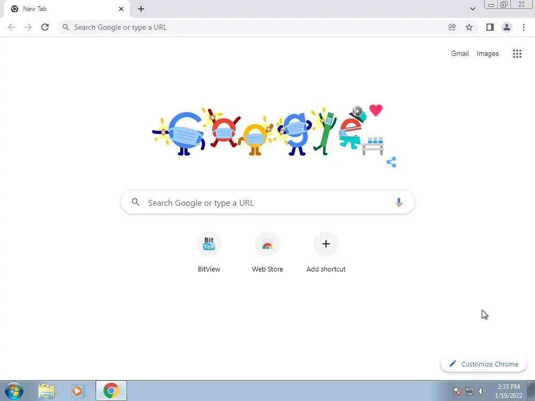Click the browser forward arrow
This screenshot has width=535, height=401.
28,27
